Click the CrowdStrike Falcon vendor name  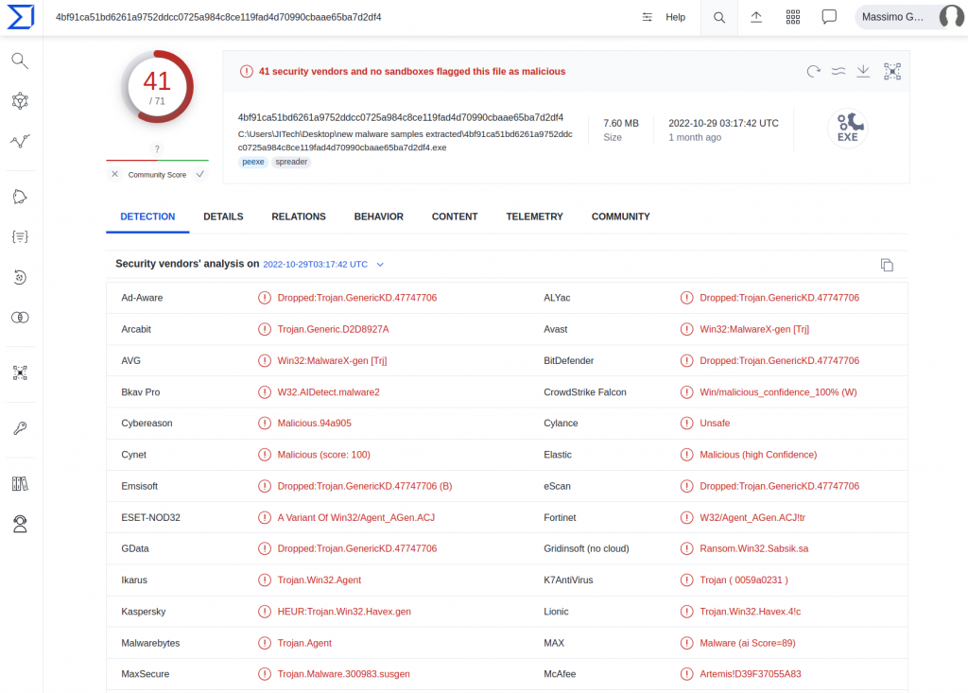click(584, 392)
